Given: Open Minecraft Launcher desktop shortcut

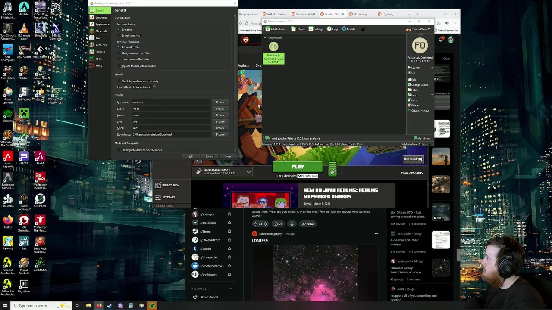Looking at the screenshot, I should (x=24, y=117).
